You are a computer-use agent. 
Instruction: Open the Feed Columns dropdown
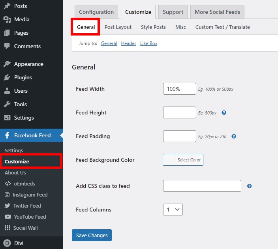tap(173, 210)
